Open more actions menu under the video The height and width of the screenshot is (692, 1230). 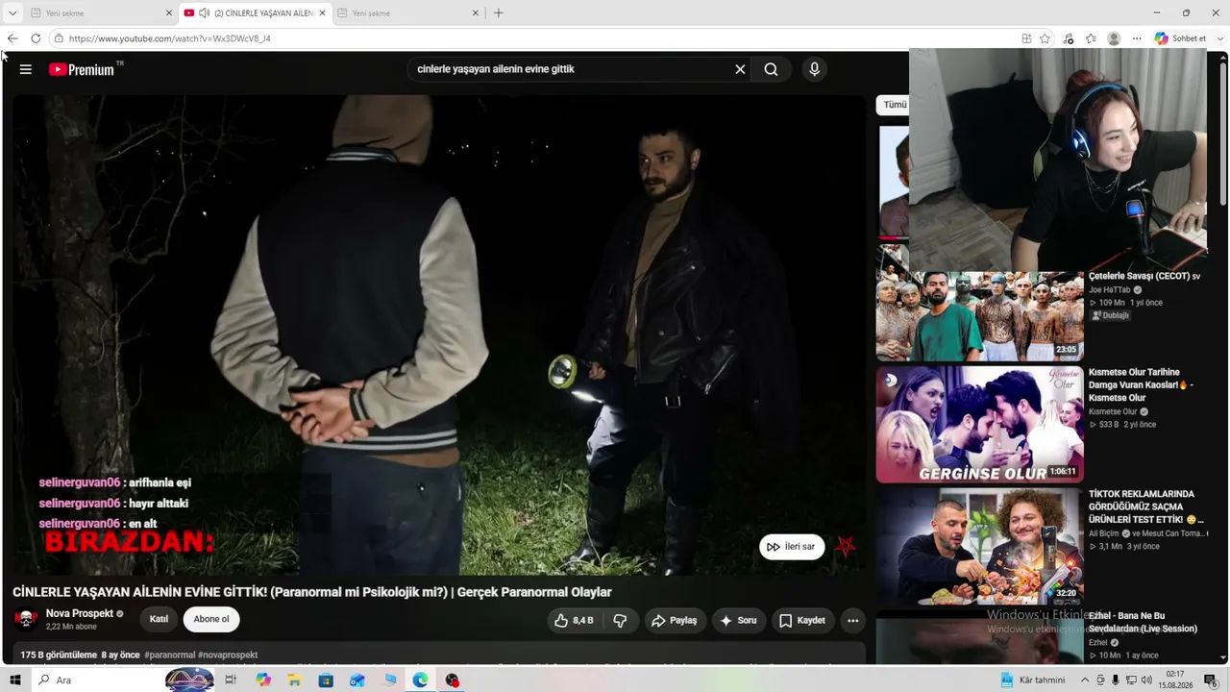pyautogui.click(x=852, y=621)
